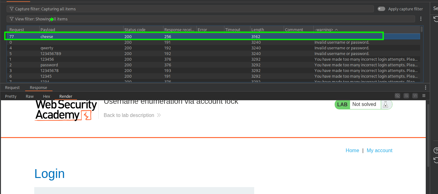This screenshot has width=438, height=194.
Task: Open the Capture filter settings bar
Action: 190,9
